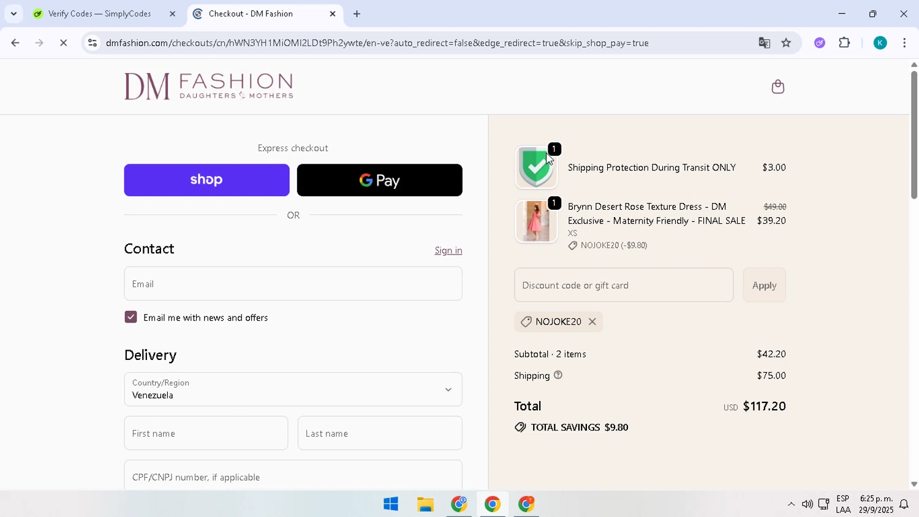This screenshot has width=919, height=517.
Task: Bookmark this page with the star icon
Action: [787, 43]
